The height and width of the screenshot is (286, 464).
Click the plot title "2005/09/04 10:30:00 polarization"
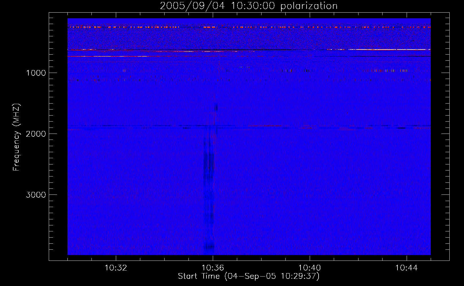(249, 6)
